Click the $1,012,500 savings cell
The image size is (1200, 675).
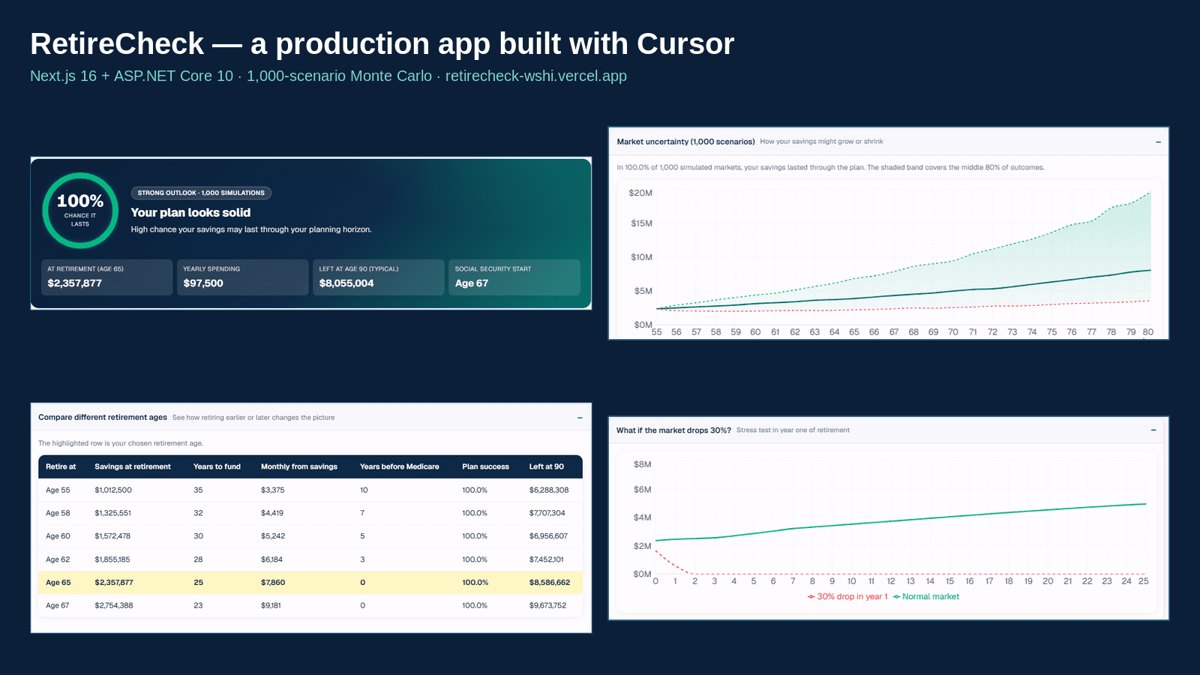point(113,490)
